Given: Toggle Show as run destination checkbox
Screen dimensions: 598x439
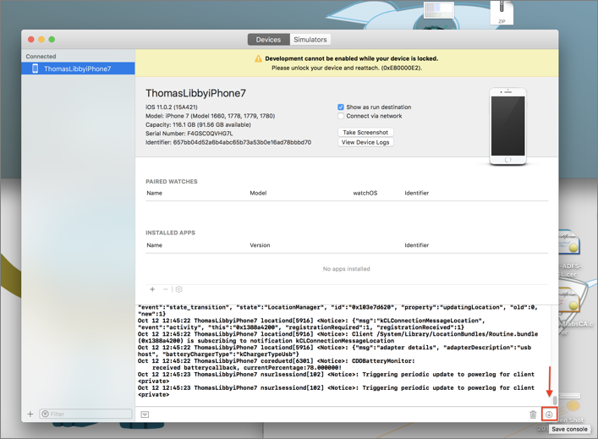Looking at the screenshot, I should pos(341,107).
